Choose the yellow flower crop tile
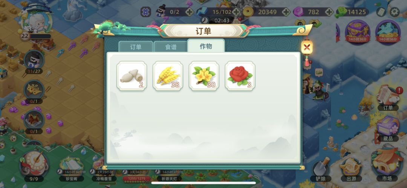The width and height of the screenshot is (407, 188). tap(204, 76)
